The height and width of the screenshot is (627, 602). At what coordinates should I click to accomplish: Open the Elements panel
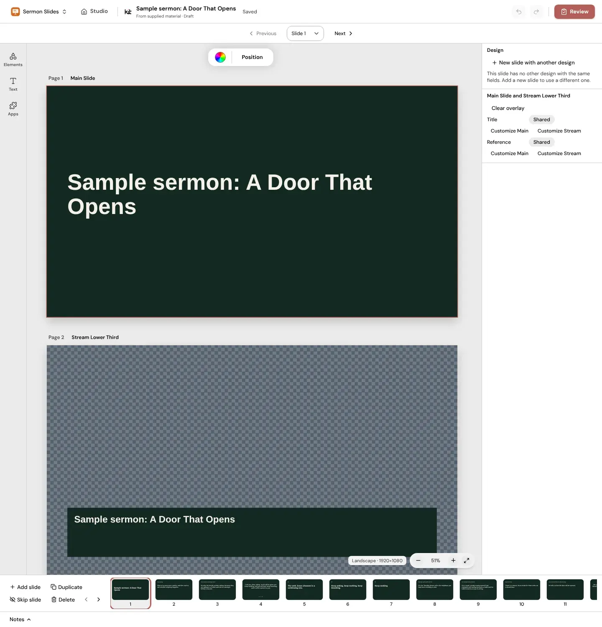13,60
